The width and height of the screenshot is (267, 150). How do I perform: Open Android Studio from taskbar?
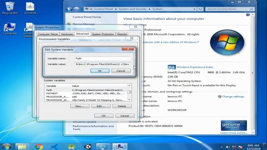click(x=71, y=147)
